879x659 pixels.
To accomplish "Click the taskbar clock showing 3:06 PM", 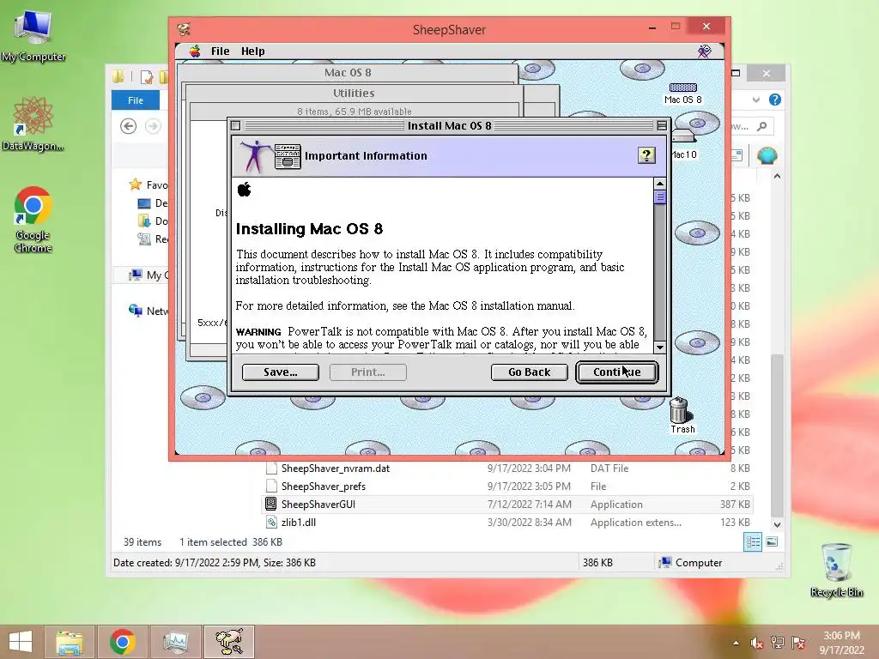I will (x=841, y=643).
